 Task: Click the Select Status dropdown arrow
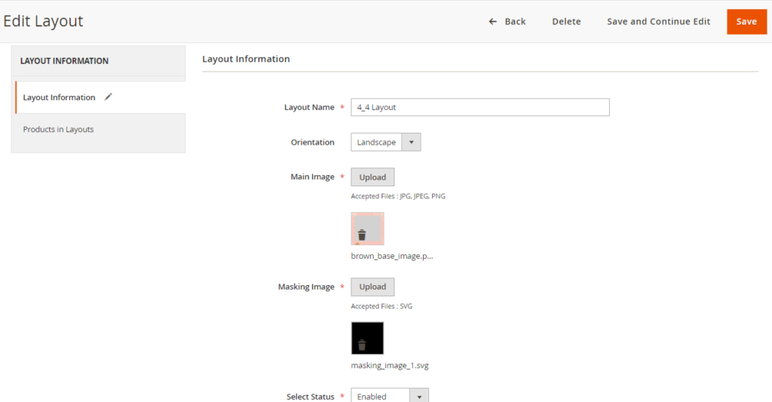pyautogui.click(x=419, y=396)
